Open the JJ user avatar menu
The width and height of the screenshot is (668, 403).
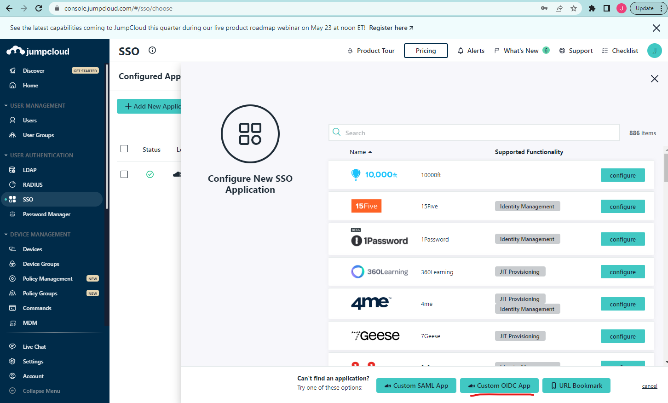[x=654, y=51]
